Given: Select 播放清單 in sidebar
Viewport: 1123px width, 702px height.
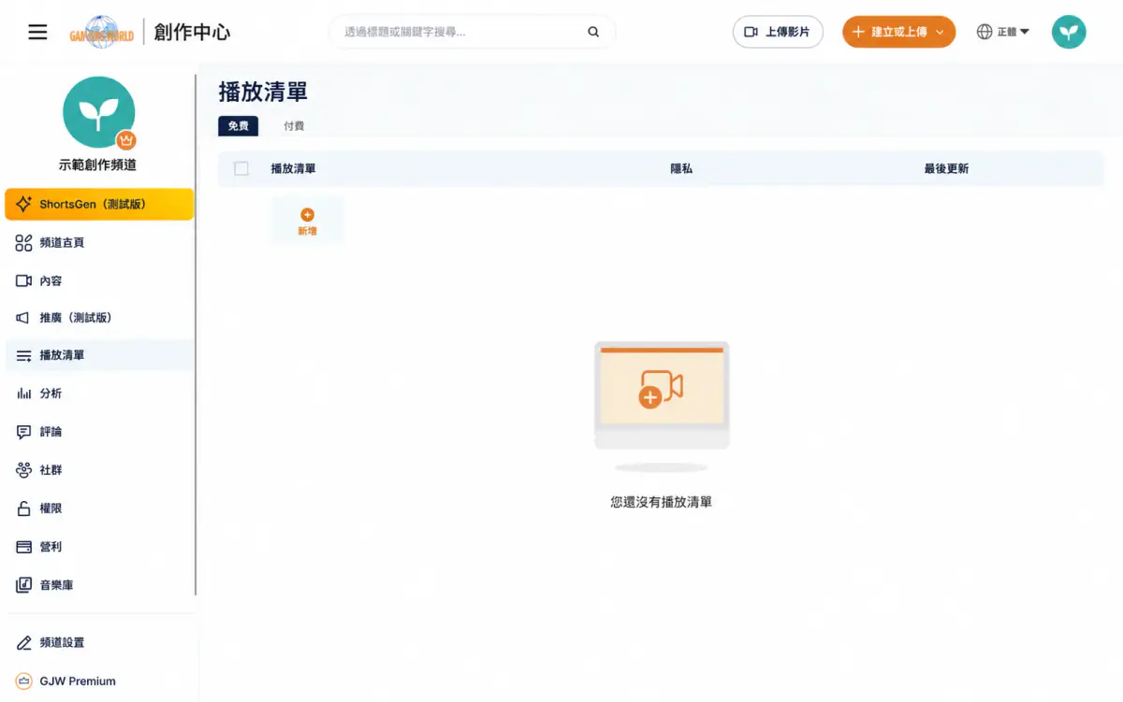Looking at the screenshot, I should (x=99, y=355).
